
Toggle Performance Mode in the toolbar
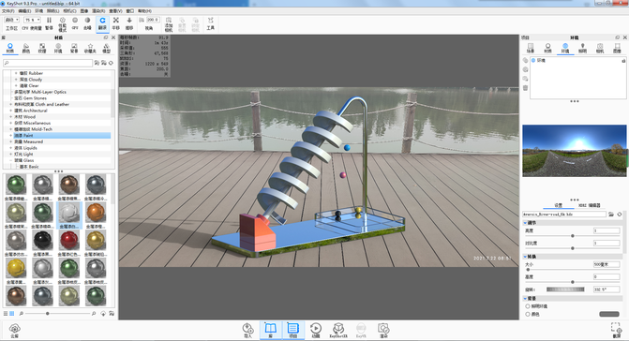(x=62, y=23)
